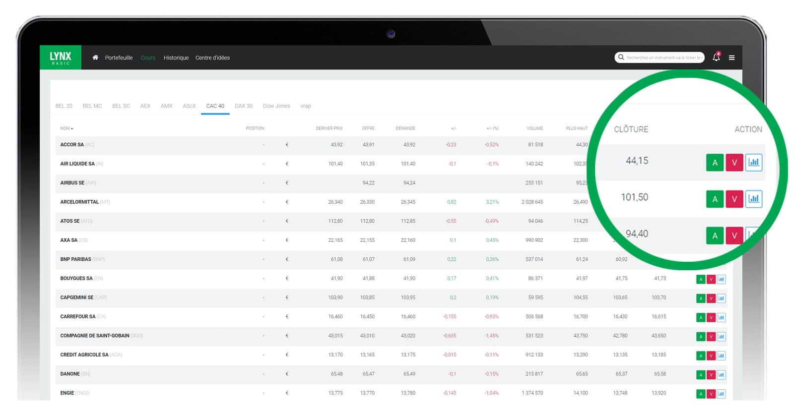Select the ACCOR SA row name
The width and height of the screenshot is (794, 414).
72,145
